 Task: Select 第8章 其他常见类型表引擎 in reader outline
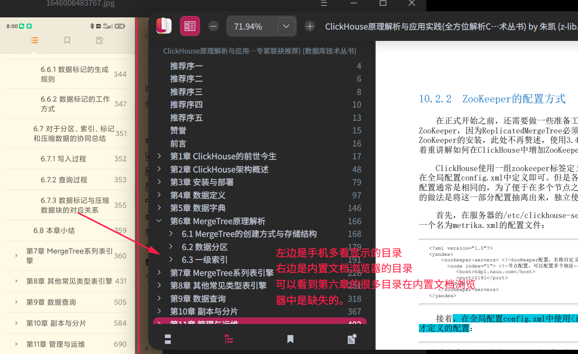tap(218, 285)
